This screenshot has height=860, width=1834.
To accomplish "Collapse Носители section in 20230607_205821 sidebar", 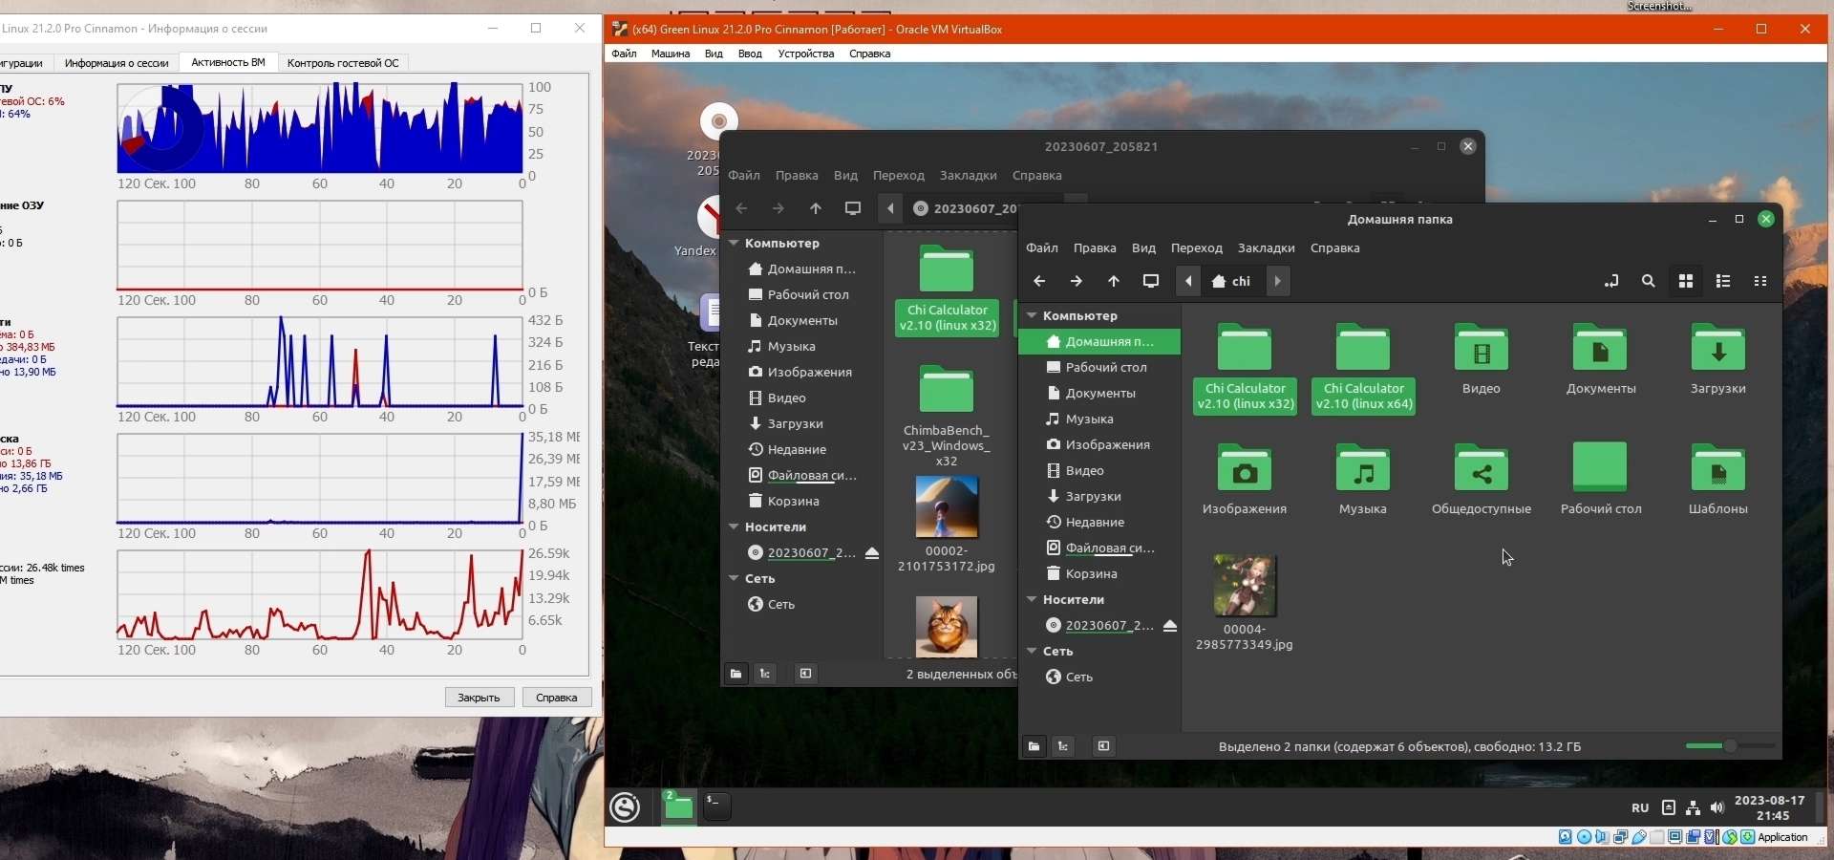I will click(x=734, y=527).
